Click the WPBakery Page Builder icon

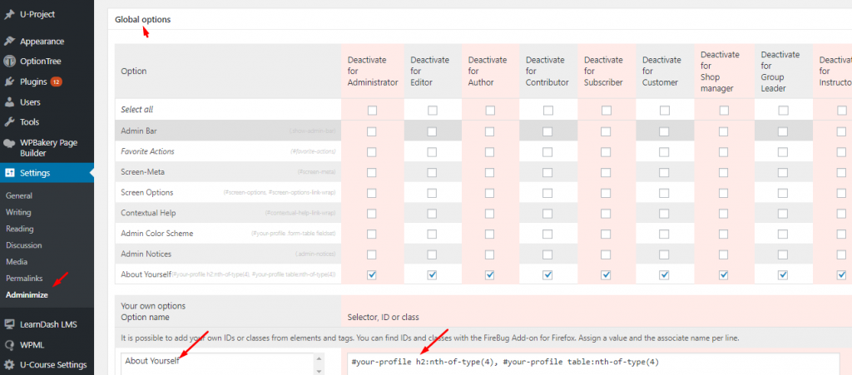tap(9, 143)
